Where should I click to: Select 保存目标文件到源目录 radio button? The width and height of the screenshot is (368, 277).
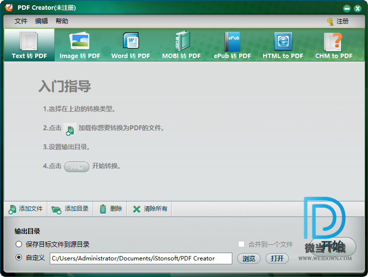19,244
